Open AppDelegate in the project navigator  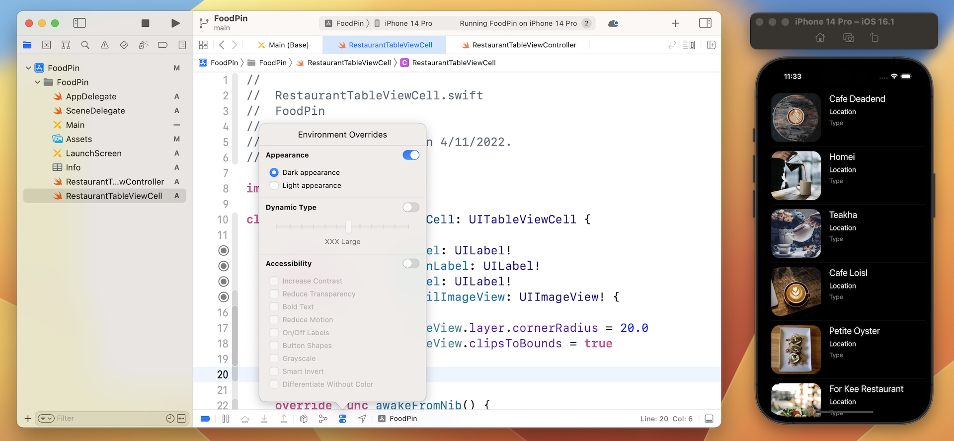(x=91, y=96)
